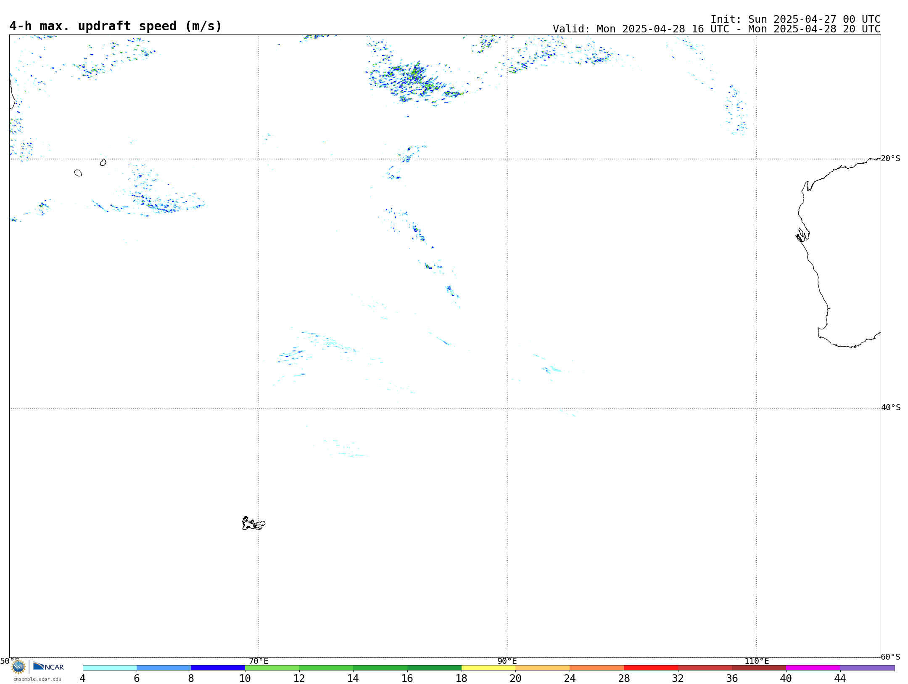The width and height of the screenshot is (908, 684).
Task: Click the colorbar tick label '24'
Action: pos(570,678)
